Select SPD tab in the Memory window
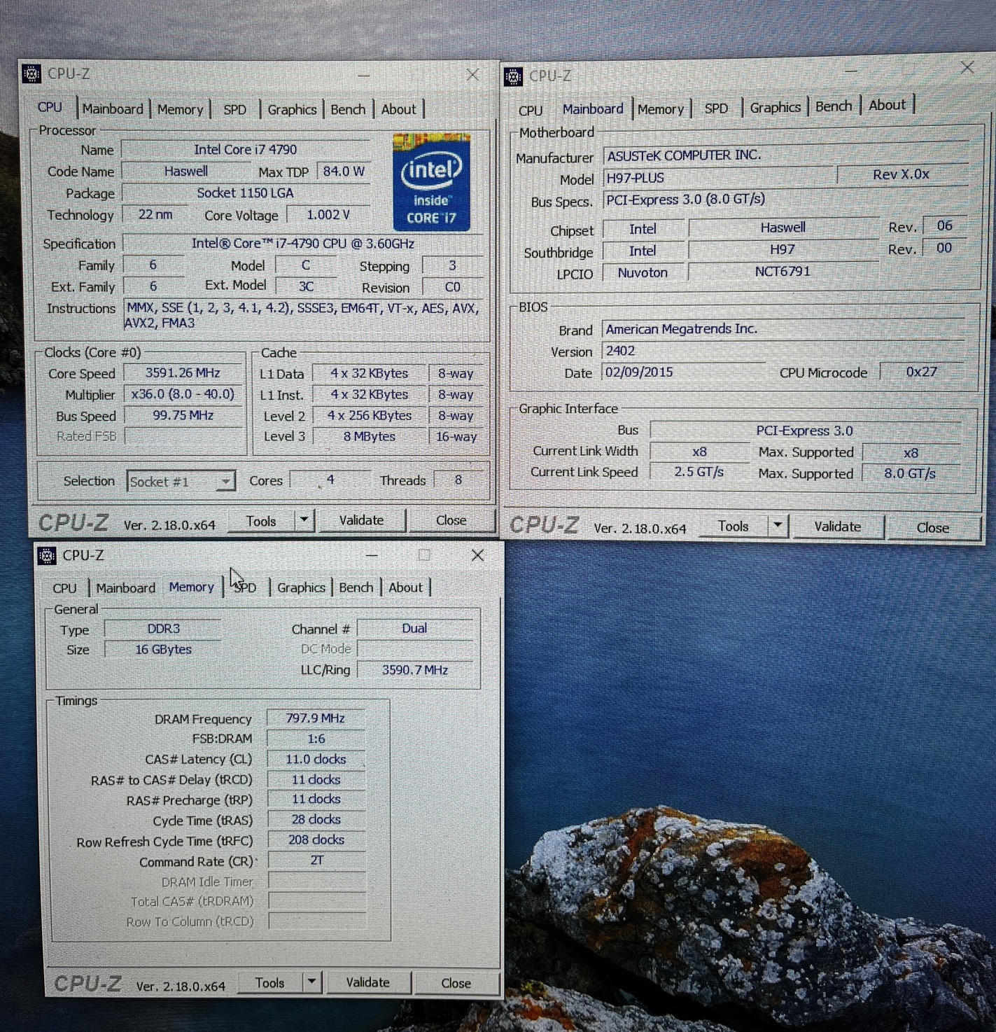 [245, 588]
